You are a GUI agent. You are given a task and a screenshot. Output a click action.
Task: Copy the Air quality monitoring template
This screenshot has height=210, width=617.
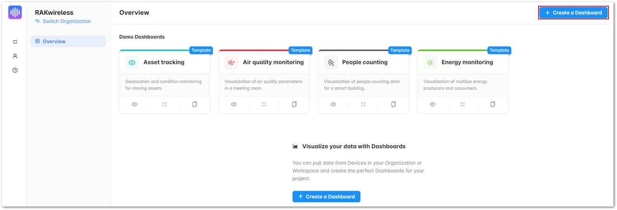click(x=294, y=104)
